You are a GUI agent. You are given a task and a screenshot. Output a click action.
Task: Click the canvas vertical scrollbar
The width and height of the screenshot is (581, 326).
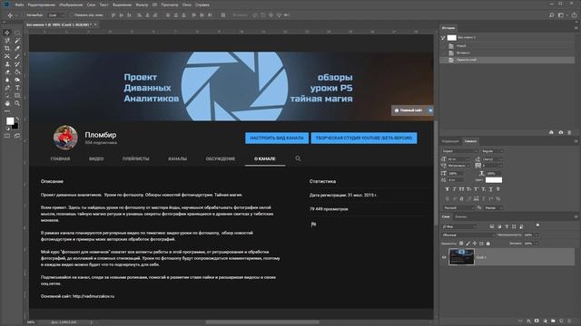point(436,173)
